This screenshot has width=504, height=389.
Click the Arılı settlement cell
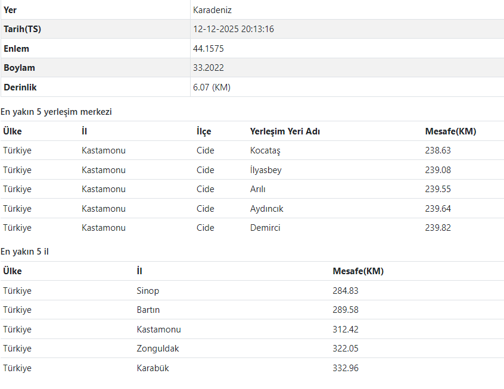(x=258, y=189)
